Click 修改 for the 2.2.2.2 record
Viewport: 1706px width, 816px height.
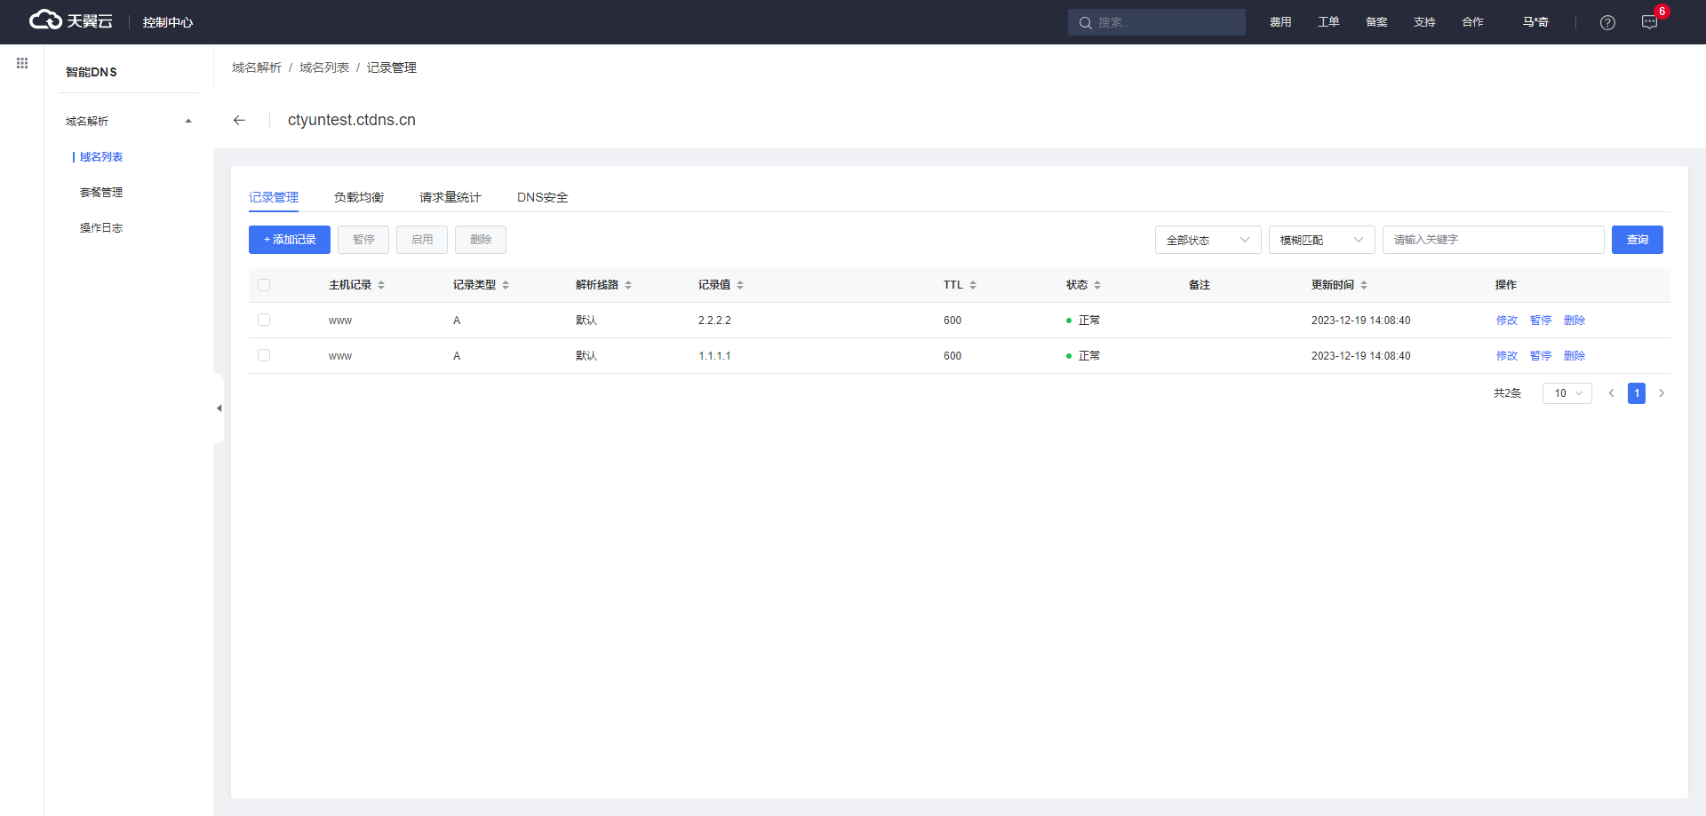pos(1506,321)
